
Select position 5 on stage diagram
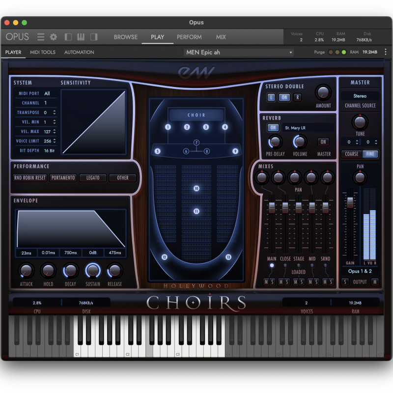[x=157, y=151]
